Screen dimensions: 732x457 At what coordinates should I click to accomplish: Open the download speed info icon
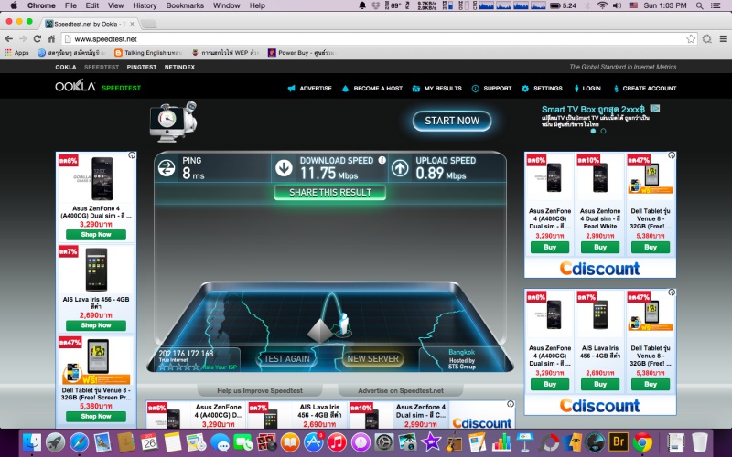point(382,160)
